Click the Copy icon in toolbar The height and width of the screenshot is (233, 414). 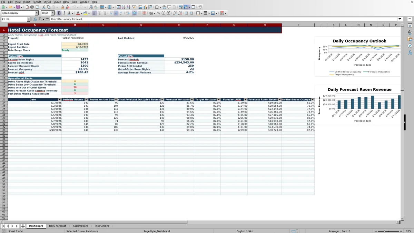pyautogui.click(x=49, y=7)
